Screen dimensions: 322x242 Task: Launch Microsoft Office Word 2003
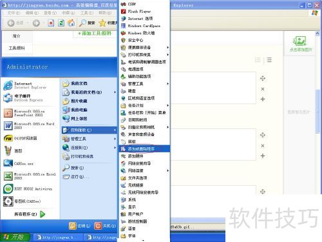click(x=30, y=126)
